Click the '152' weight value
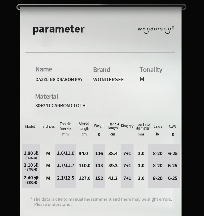Screen dimensions: 204x216 pos(99,178)
